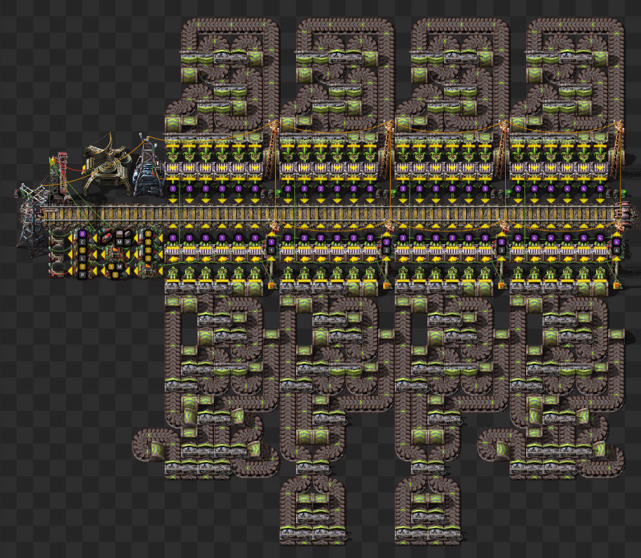The image size is (641, 558).
Task: Click the green rail signal after the purple 4 row
Action: click(x=623, y=193)
